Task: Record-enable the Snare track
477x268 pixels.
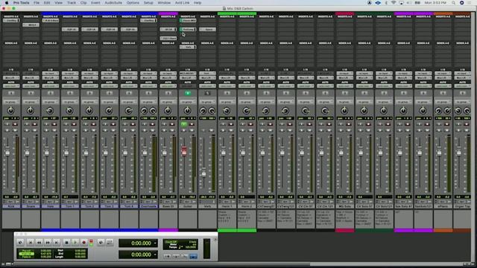Action: pos(35,124)
